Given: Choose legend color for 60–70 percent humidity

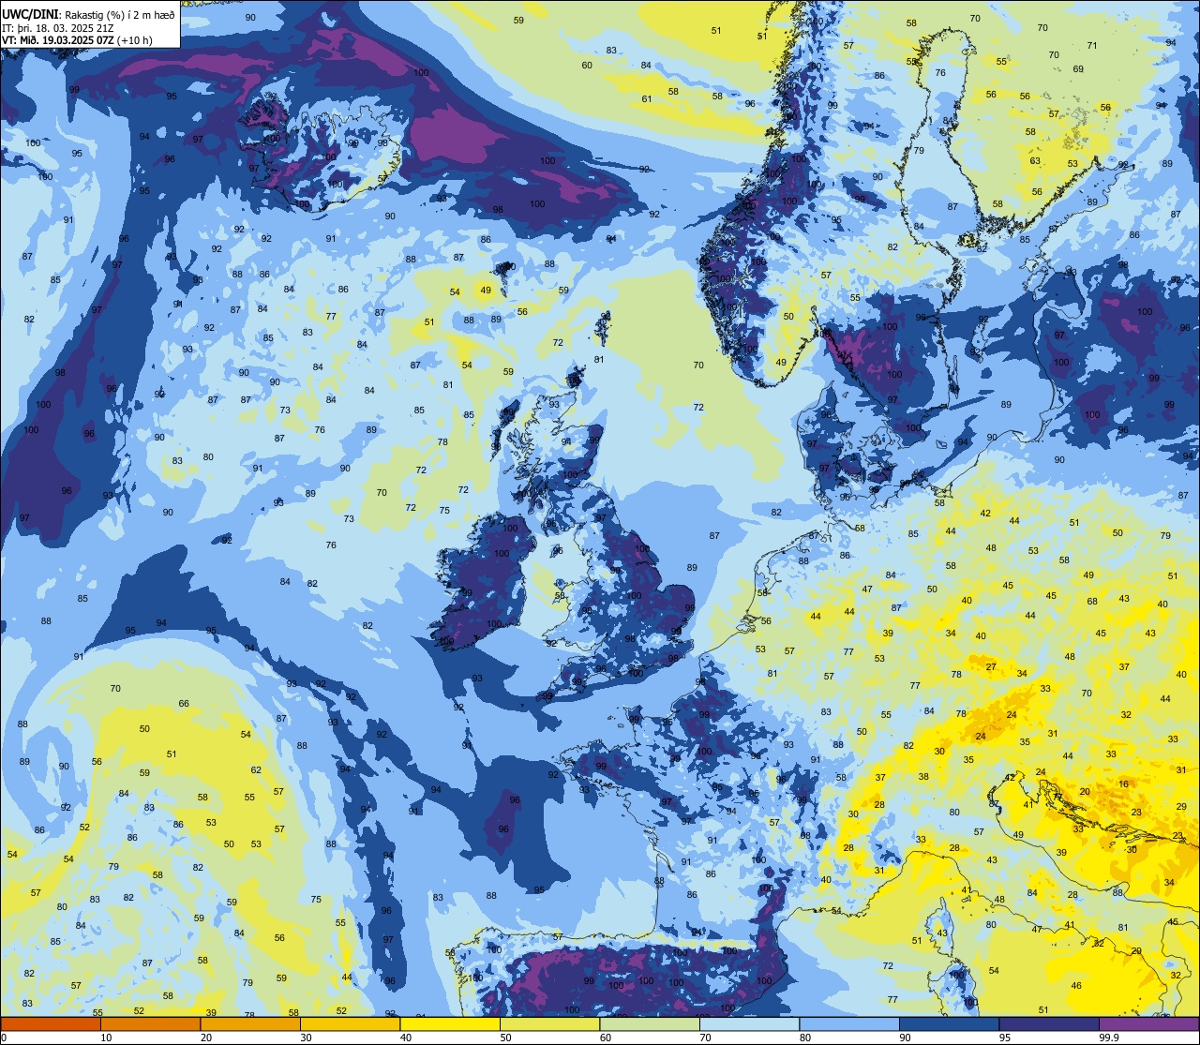Looking at the screenshot, I should click(650, 1023).
